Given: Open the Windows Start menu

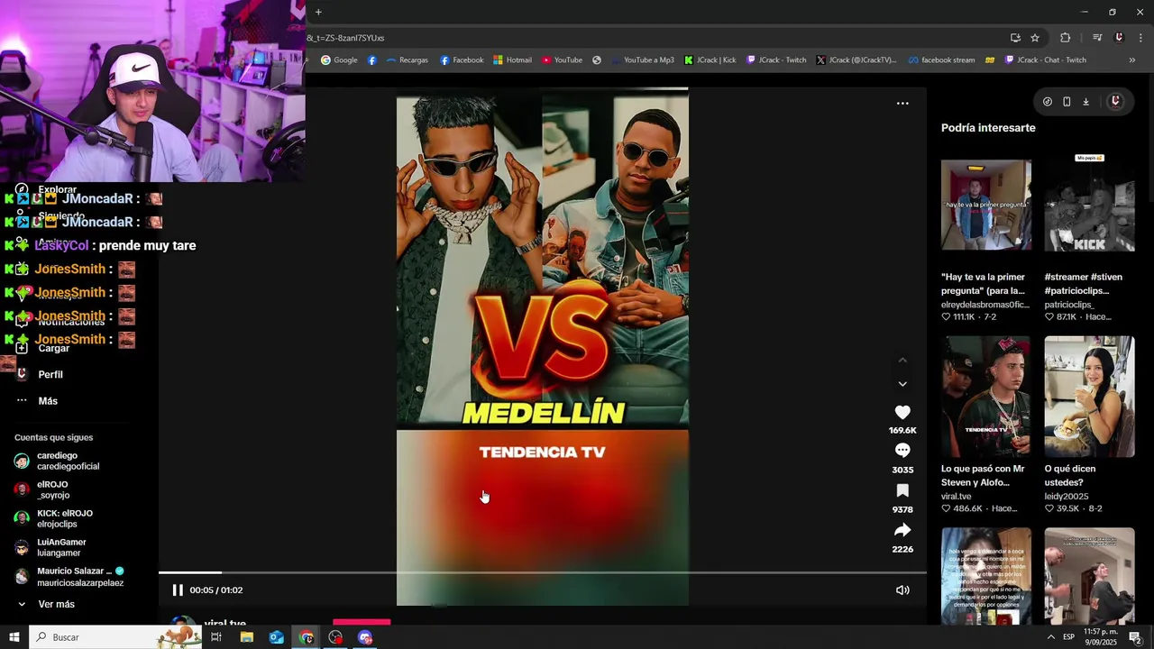Looking at the screenshot, I should (14, 637).
